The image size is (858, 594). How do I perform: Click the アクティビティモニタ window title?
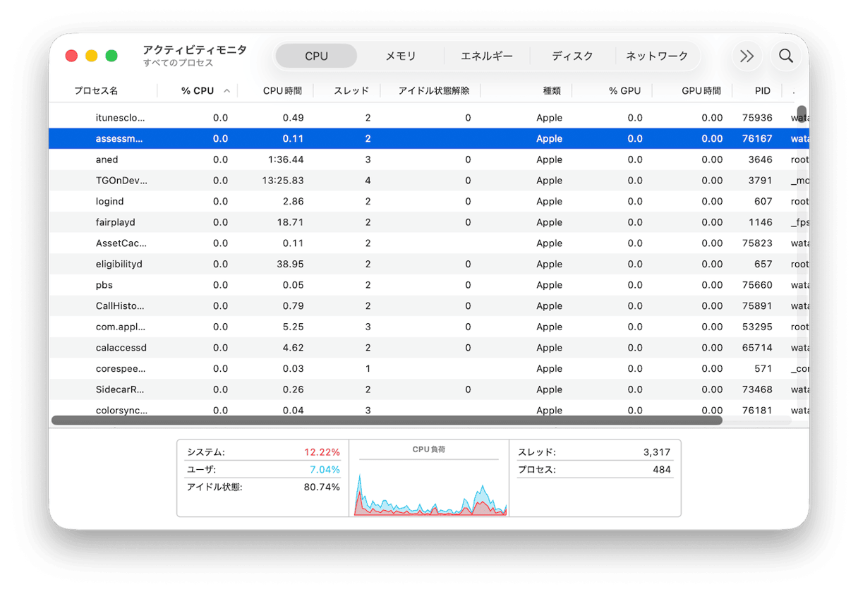click(195, 49)
